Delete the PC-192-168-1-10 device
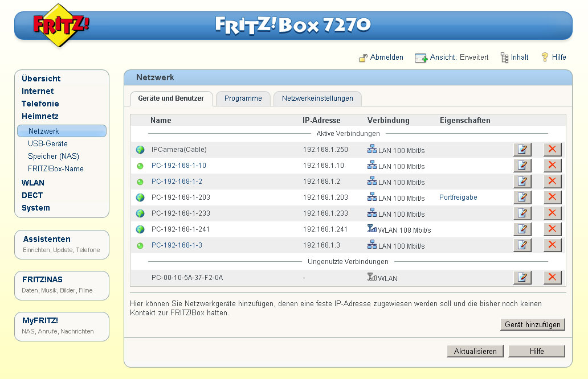Viewport: 588px width, 379px height. coord(552,166)
